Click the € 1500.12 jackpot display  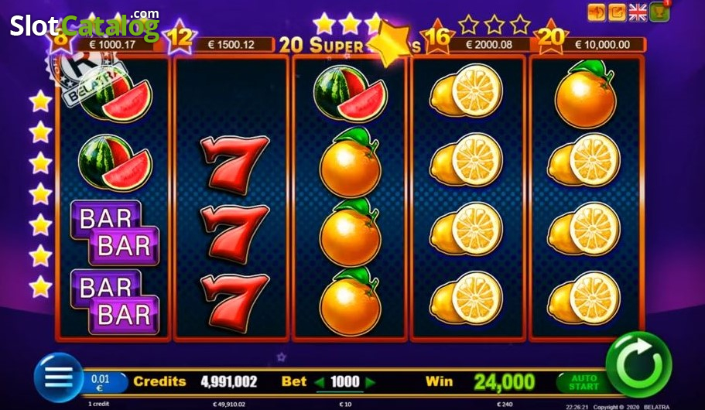click(x=231, y=45)
